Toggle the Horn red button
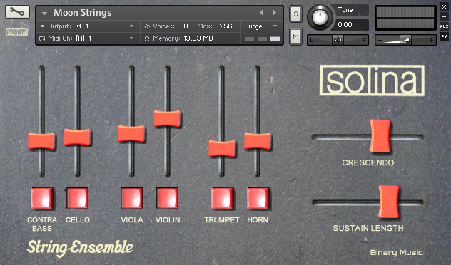 point(258,198)
